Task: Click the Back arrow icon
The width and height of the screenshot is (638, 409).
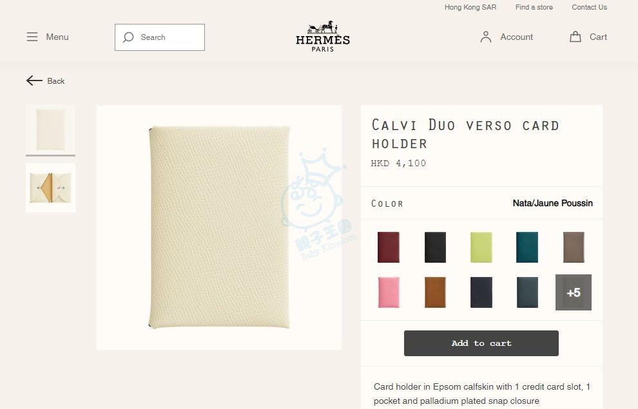Action: (x=34, y=81)
